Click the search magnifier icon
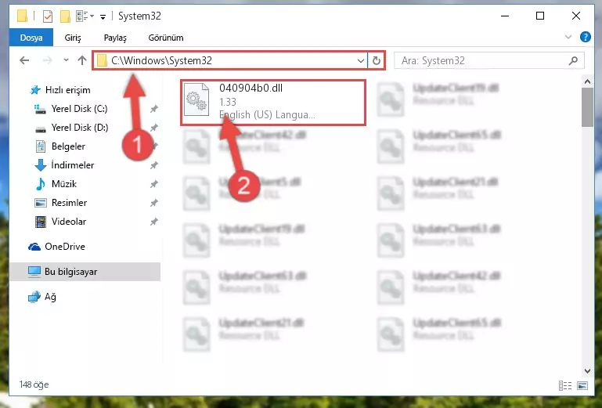Screen dimensions: 602x408 pos(573,60)
